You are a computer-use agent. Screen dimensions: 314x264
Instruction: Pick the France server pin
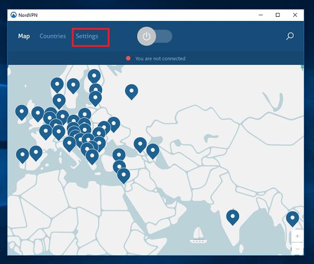tap(46, 132)
